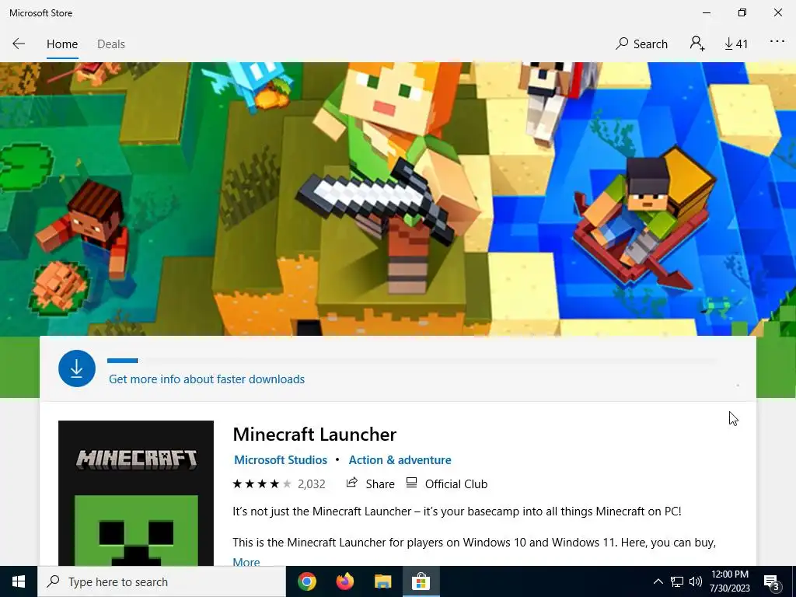Open Microsoft Studios publisher link
The height and width of the screenshot is (597, 796).
pyautogui.click(x=280, y=460)
